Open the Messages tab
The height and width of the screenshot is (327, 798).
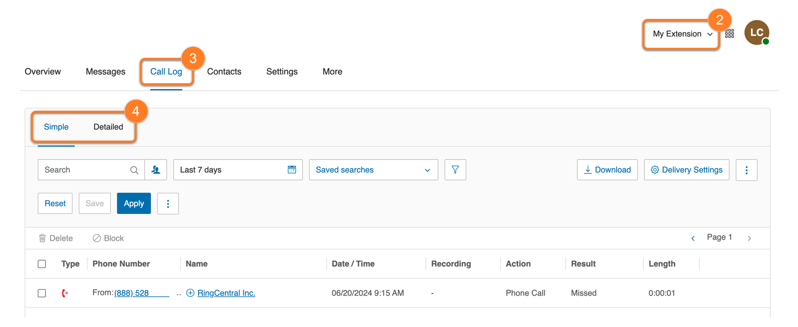pos(105,72)
